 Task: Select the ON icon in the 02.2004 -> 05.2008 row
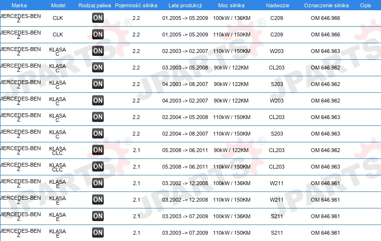click(x=98, y=117)
